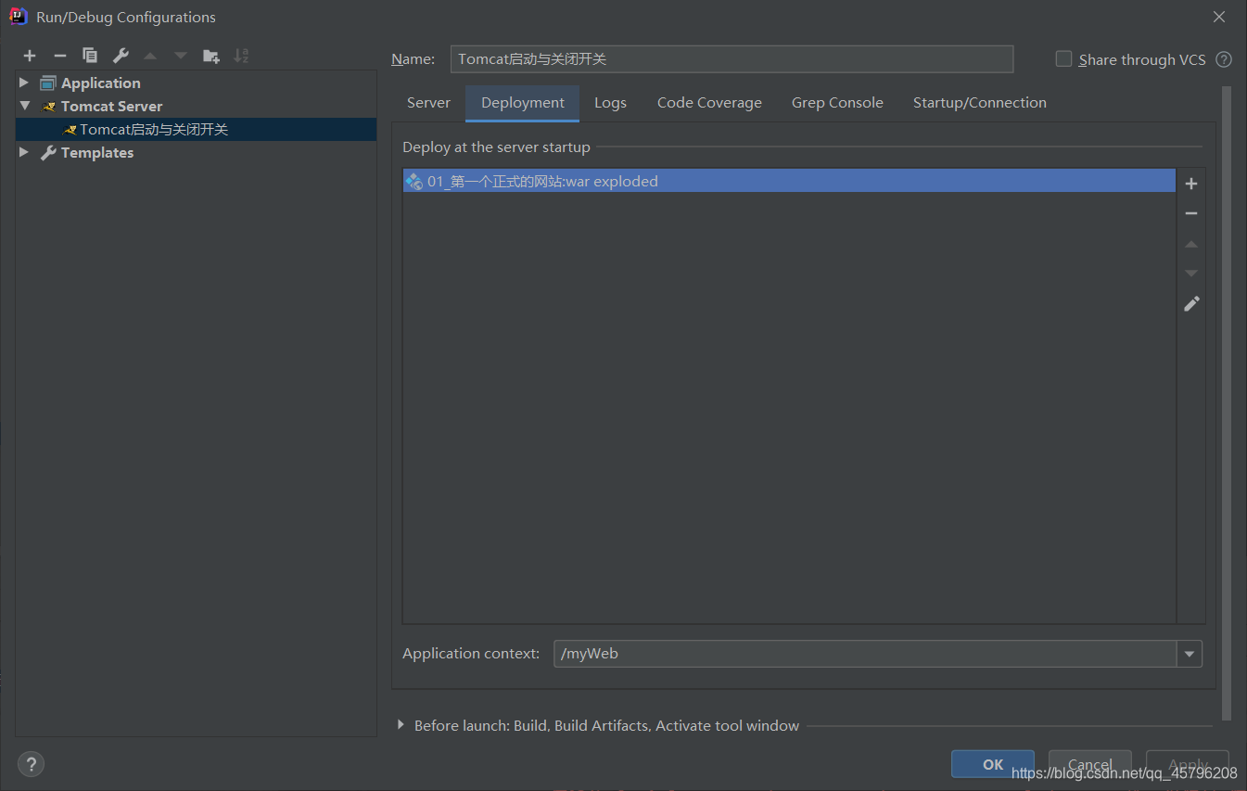Click the Apply button
1247x791 pixels.
[x=1188, y=764]
